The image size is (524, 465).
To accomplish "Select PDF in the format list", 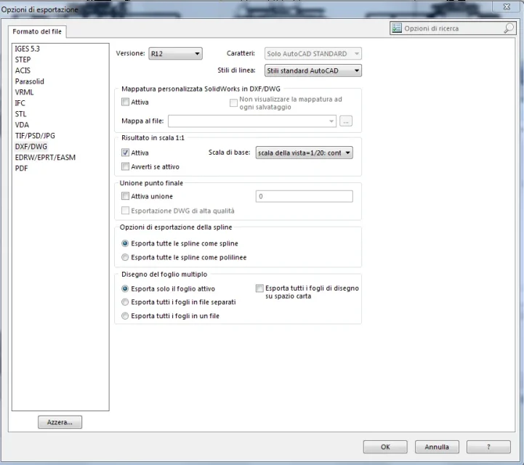I will click(22, 168).
